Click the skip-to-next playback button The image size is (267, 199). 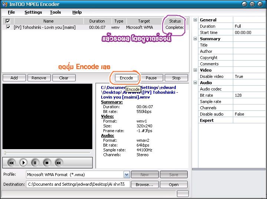(59, 163)
